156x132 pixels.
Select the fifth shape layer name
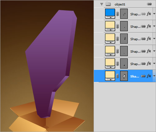tap(135, 64)
